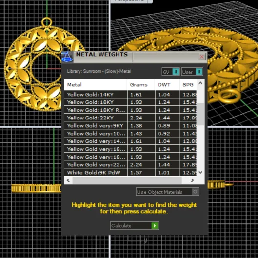Close the Metal Weights dialog
The image size is (258, 258).
202,57
